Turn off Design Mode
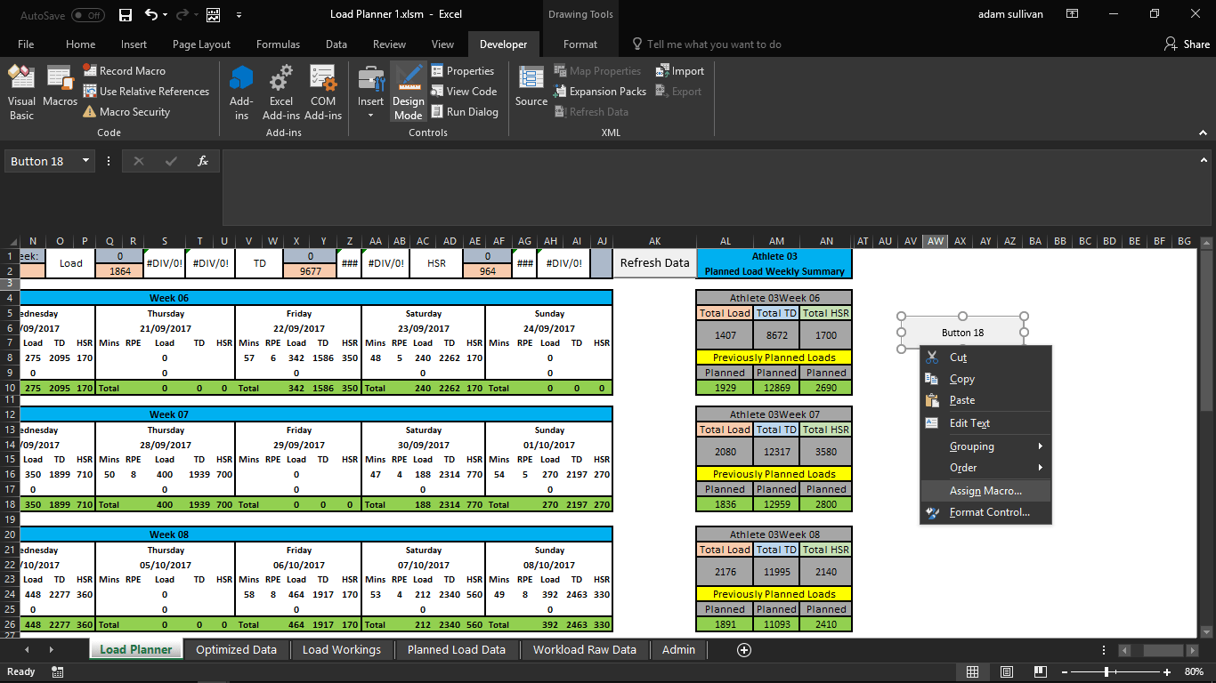 [x=408, y=90]
